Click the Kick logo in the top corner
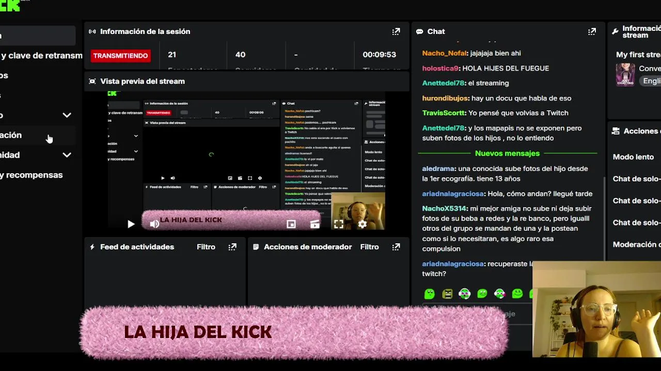The width and height of the screenshot is (661, 371). 9,6
